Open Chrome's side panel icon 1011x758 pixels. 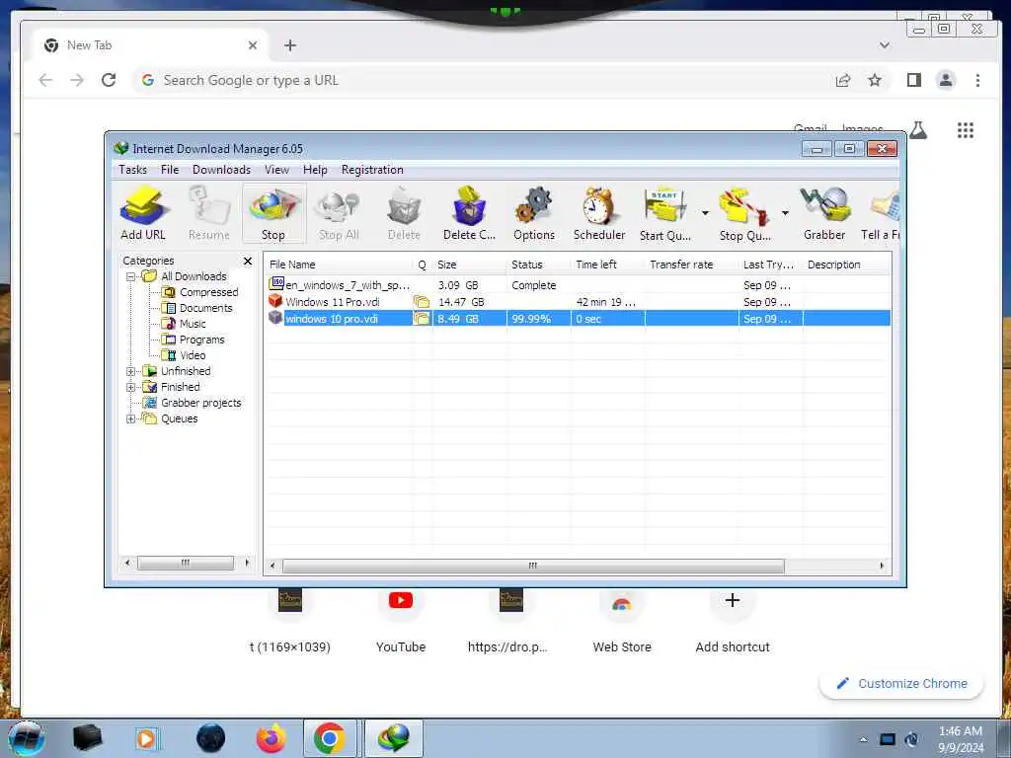(x=913, y=80)
